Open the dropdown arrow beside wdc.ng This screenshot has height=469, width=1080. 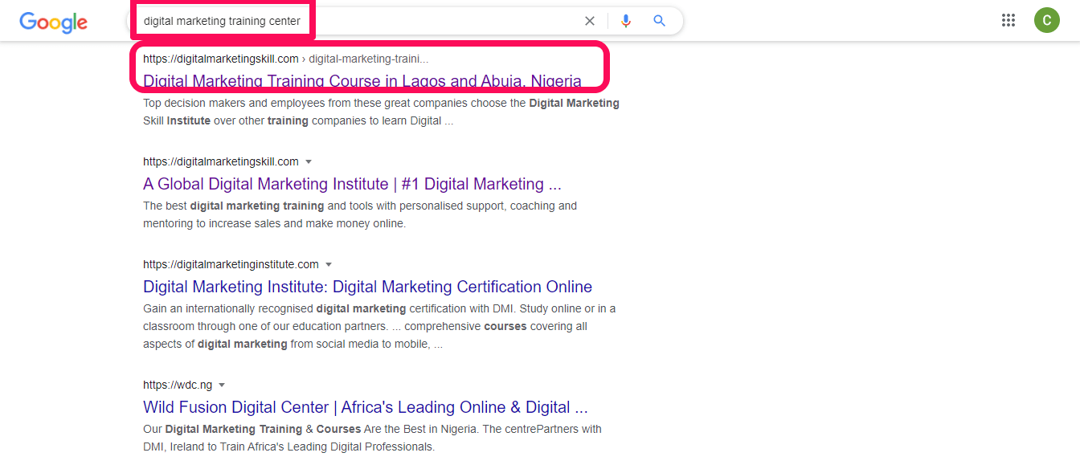click(222, 385)
